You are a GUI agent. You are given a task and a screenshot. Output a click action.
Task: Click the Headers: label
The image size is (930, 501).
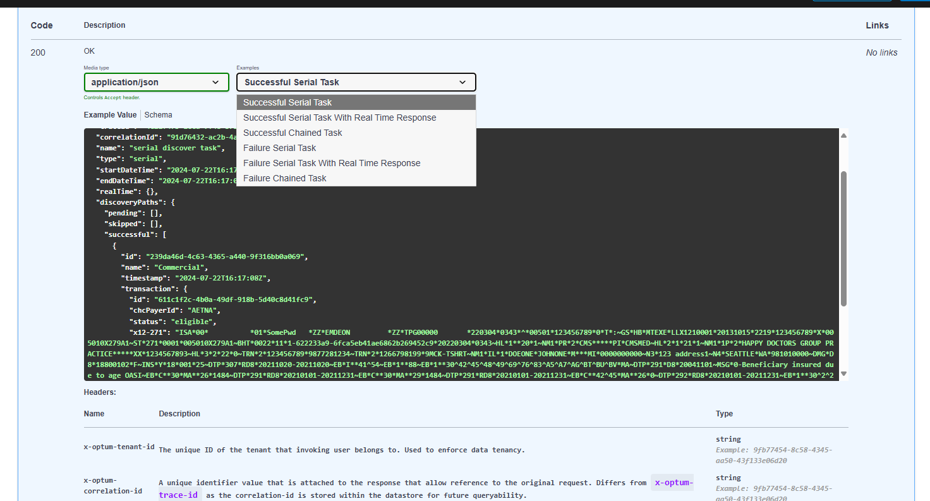point(100,392)
